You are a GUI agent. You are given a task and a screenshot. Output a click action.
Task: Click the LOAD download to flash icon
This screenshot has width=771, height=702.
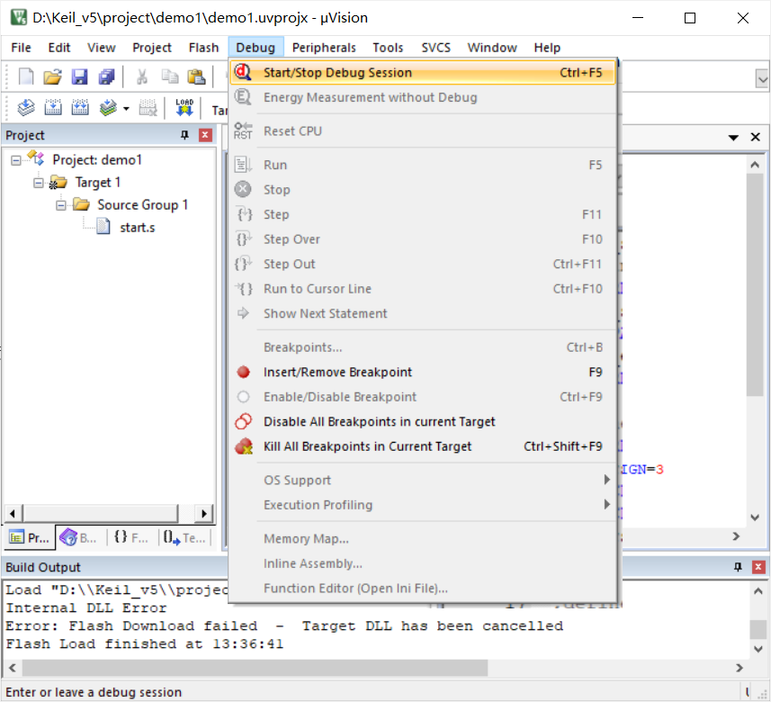pos(184,106)
